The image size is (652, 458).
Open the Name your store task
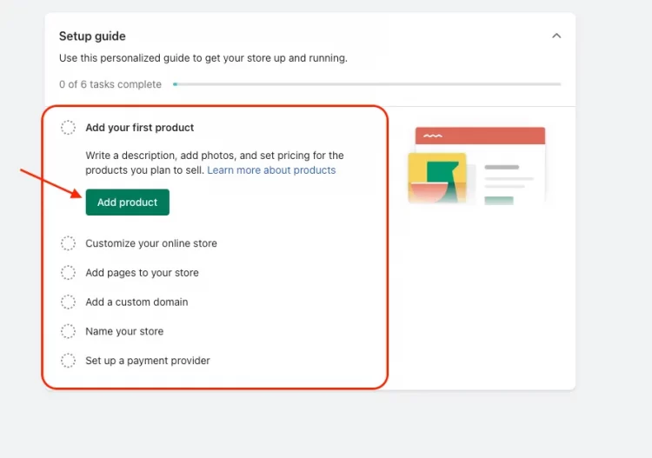point(124,331)
